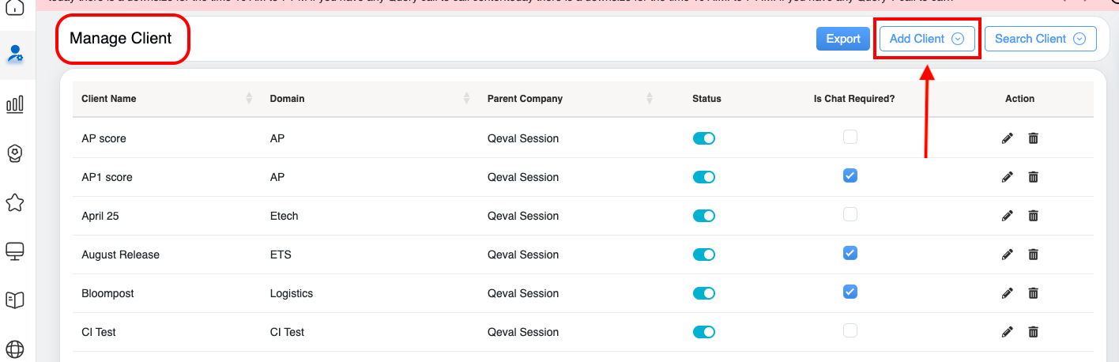Viewport: 1119px width, 362px height.
Task: Open the book icon in sidebar
Action: [x=15, y=300]
